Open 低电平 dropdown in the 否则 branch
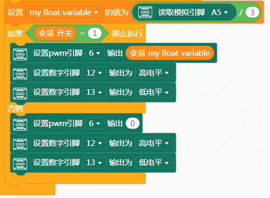This screenshot has height=198, width=270. point(154,163)
